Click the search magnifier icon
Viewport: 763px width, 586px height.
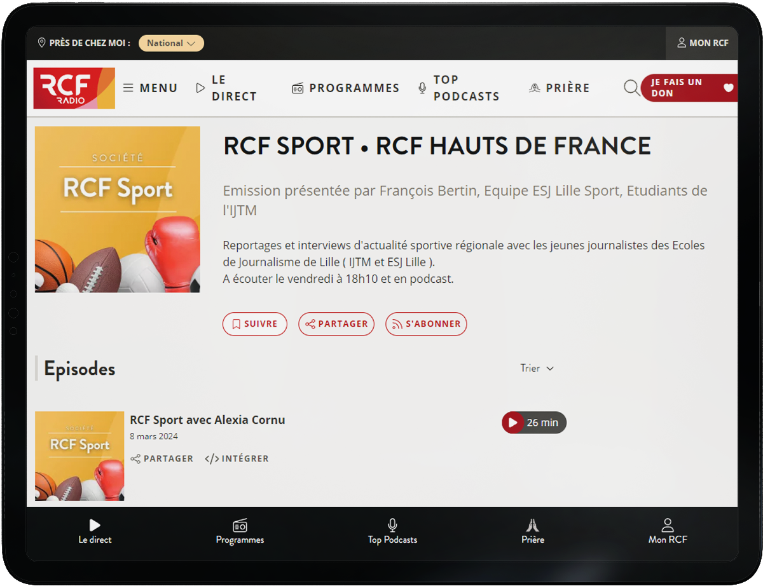click(x=631, y=88)
